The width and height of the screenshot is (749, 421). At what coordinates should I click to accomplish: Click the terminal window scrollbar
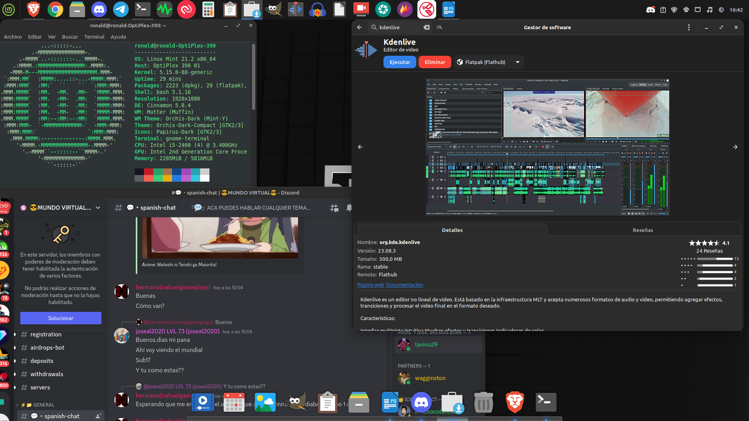click(x=254, y=77)
